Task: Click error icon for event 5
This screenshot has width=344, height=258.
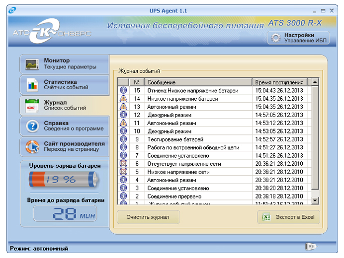Action: pos(123,172)
